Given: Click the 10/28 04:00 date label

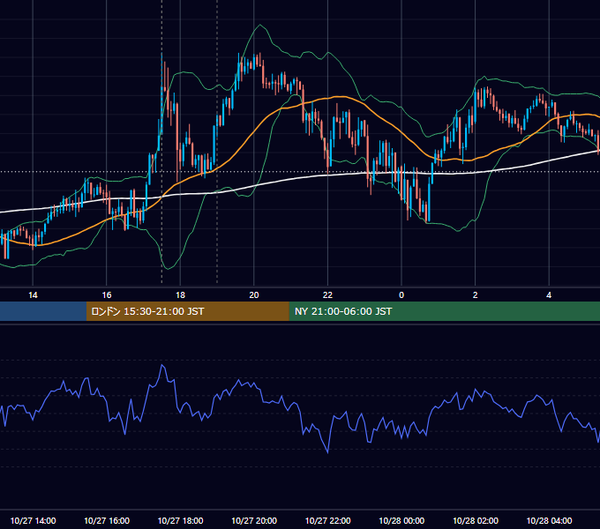Looking at the screenshot, I should (549, 520).
